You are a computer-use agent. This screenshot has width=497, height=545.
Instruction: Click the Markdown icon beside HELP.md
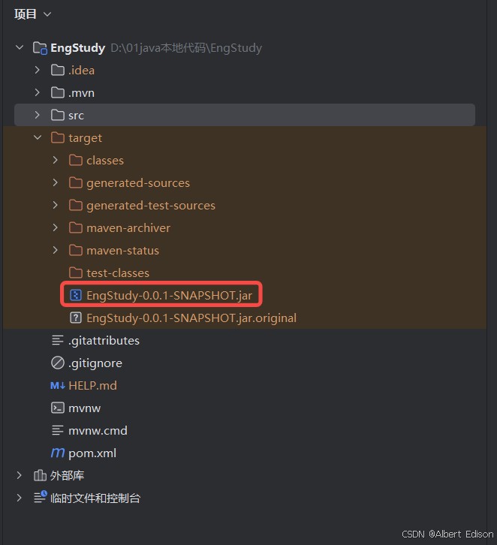(x=58, y=385)
